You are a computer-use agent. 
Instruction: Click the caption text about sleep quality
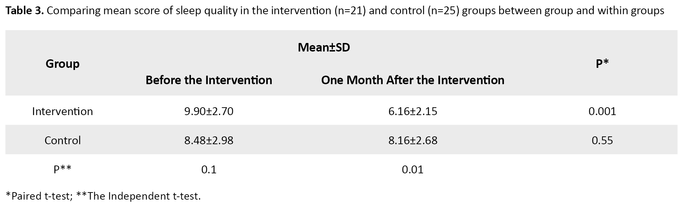(355, 11)
